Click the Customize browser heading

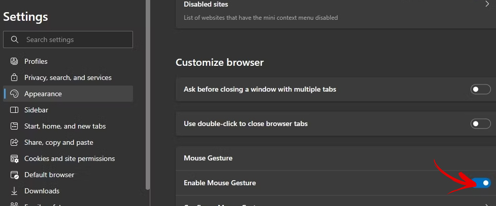(x=219, y=62)
